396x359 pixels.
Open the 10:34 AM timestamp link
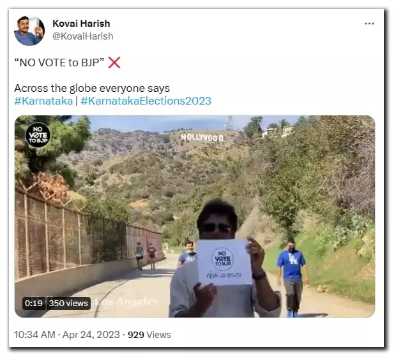coord(34,335)
